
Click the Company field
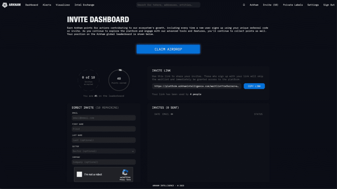pyautogui.click(x=104, y=162)
